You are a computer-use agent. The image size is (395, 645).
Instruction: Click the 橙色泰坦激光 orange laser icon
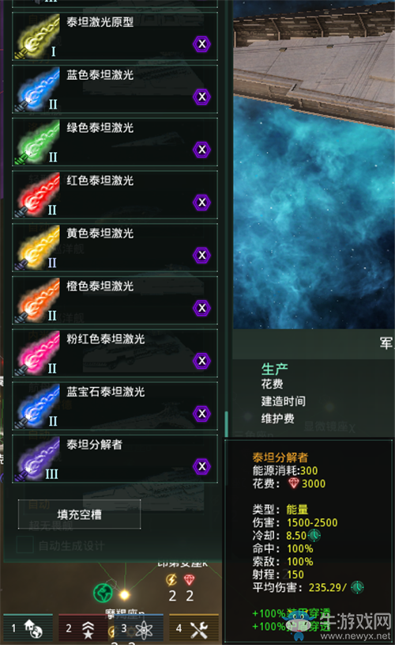pos(37,300)
